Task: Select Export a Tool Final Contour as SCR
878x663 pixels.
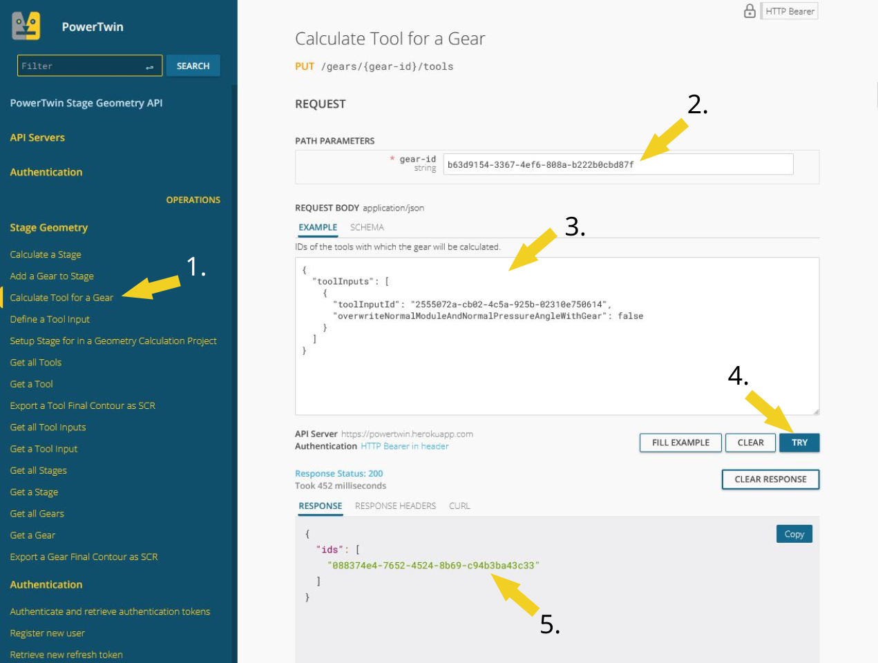Action: [83, 405]
